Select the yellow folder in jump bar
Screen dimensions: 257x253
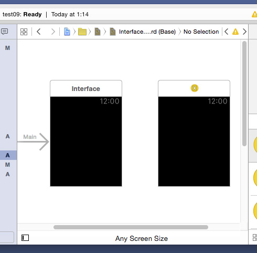point(82,32)
